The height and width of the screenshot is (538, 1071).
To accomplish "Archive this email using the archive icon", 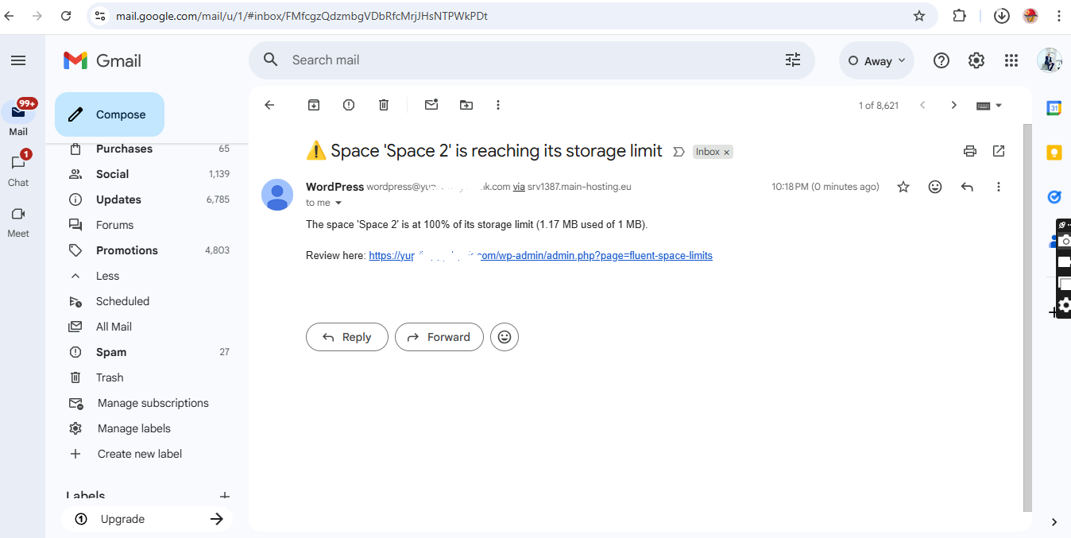I will tap(314, 105).
